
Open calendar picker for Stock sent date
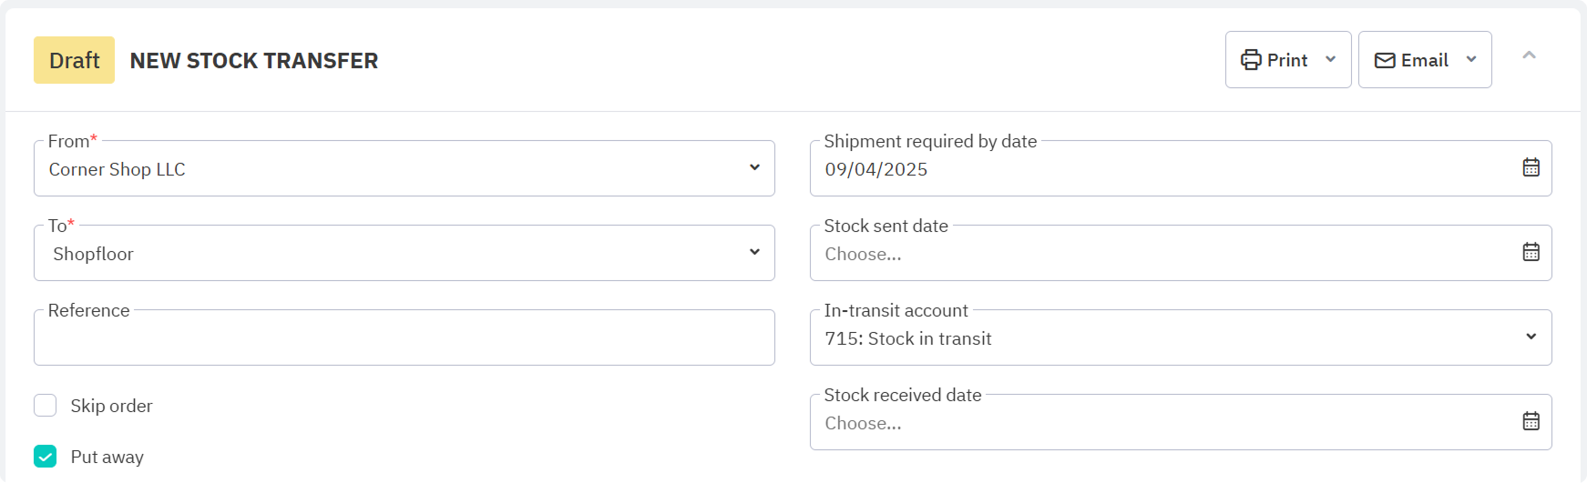tap(1531, 252)
